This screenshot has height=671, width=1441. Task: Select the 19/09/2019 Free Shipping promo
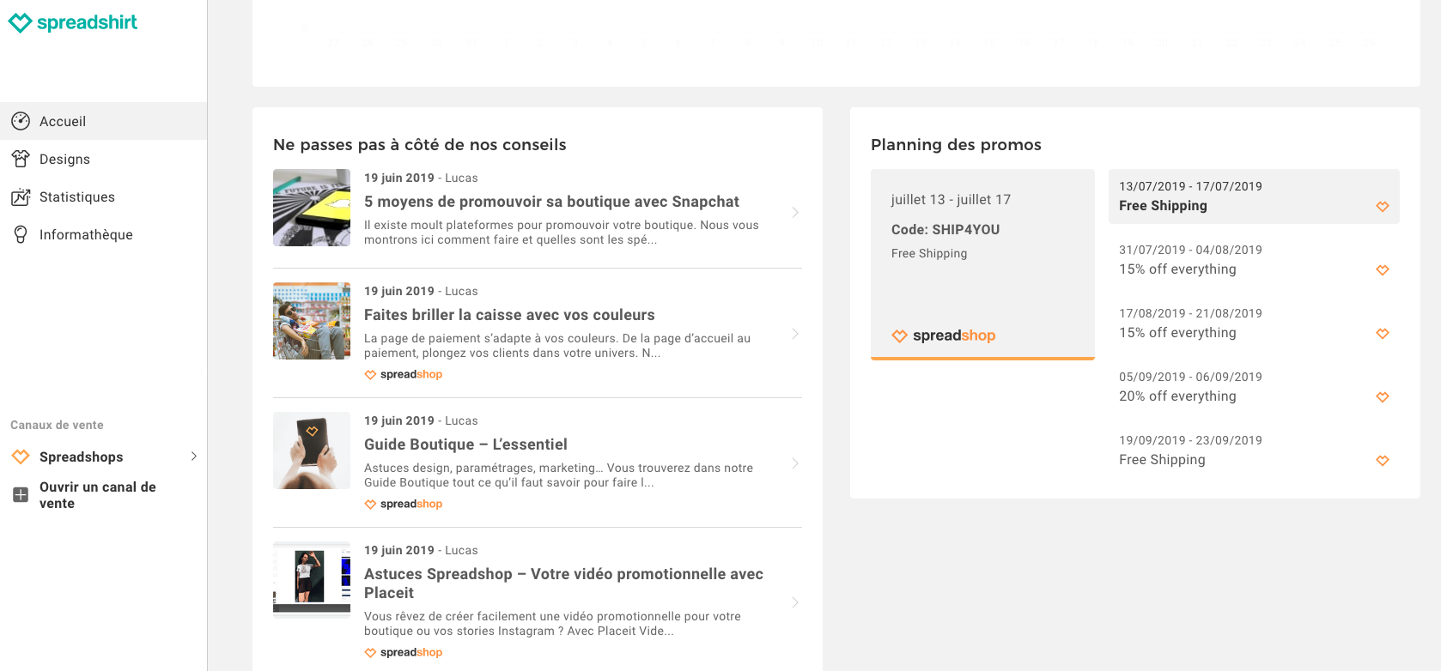tap(1190, 450)
